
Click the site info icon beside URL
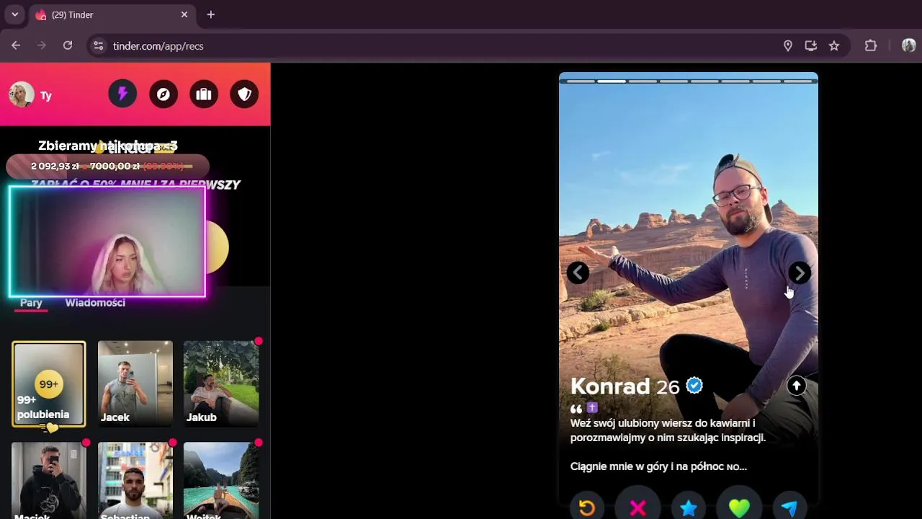click(x=99, y=45)
